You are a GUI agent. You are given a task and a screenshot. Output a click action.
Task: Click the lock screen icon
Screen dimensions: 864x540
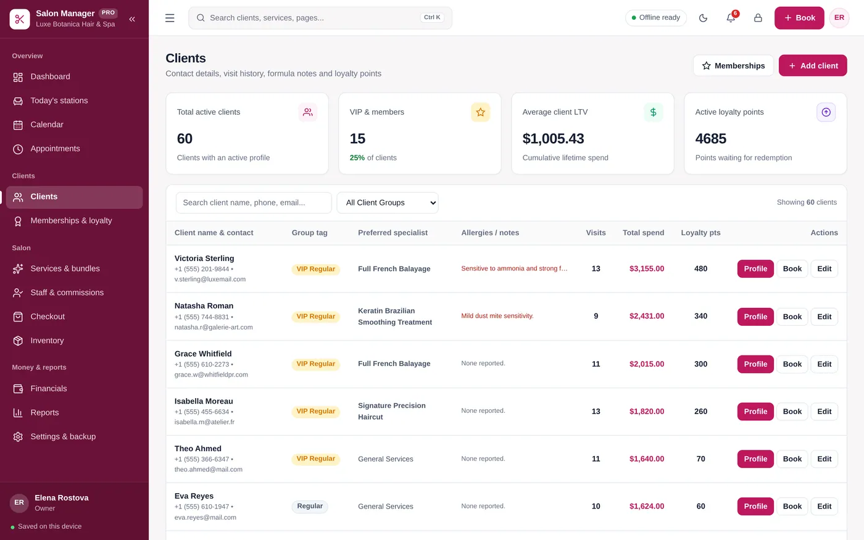(x=758, y=18)
